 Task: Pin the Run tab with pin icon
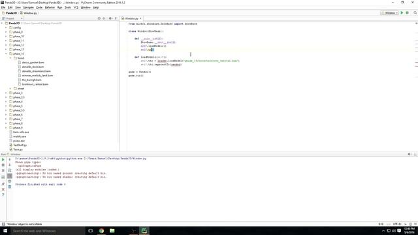(x=3, y=184)
